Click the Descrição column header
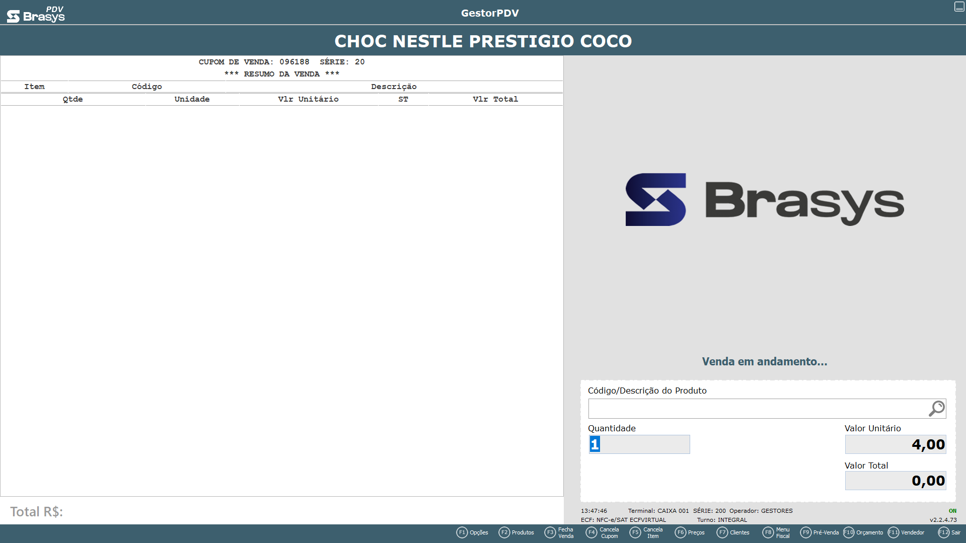 (x=394, y=87)
